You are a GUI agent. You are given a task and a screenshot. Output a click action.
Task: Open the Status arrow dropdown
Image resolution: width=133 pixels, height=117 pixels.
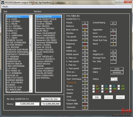click(116, 79)
